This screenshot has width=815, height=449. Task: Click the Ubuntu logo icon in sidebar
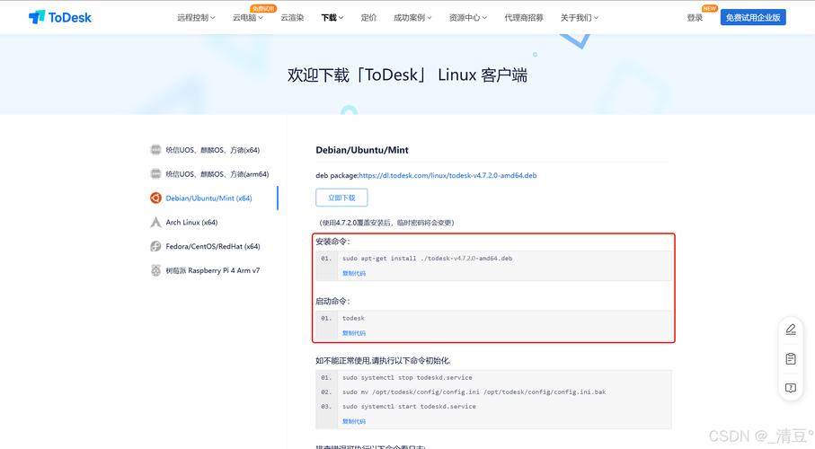(155, 198)
